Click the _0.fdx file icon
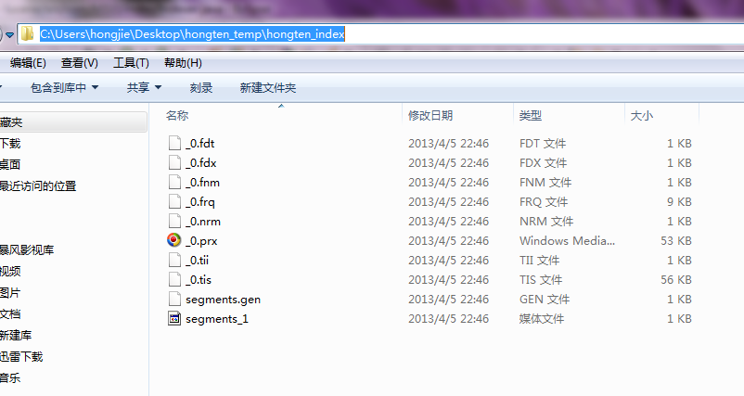This screenshot has width=744, height=396. pyautogui.click(x=174, y=162)
